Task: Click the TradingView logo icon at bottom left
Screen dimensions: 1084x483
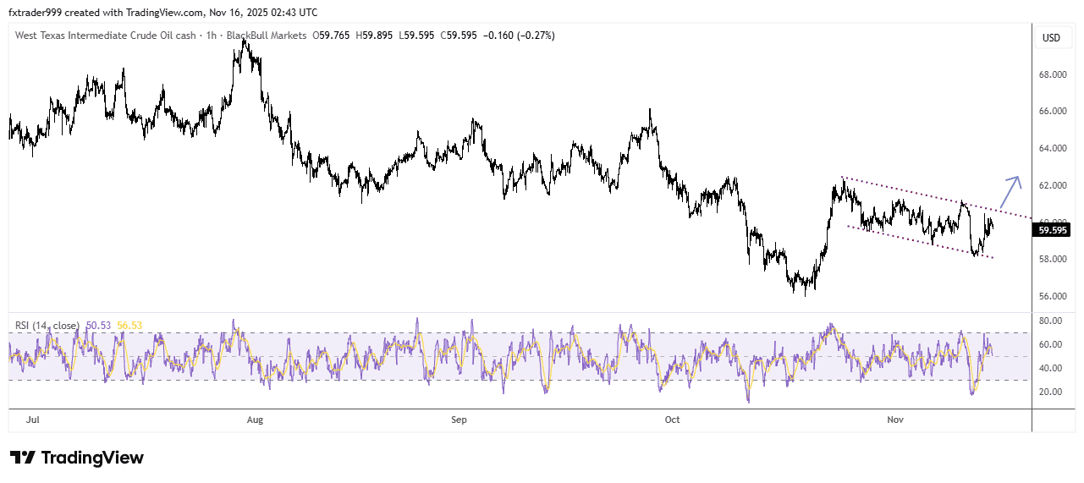Action: [x=23, y=458]
